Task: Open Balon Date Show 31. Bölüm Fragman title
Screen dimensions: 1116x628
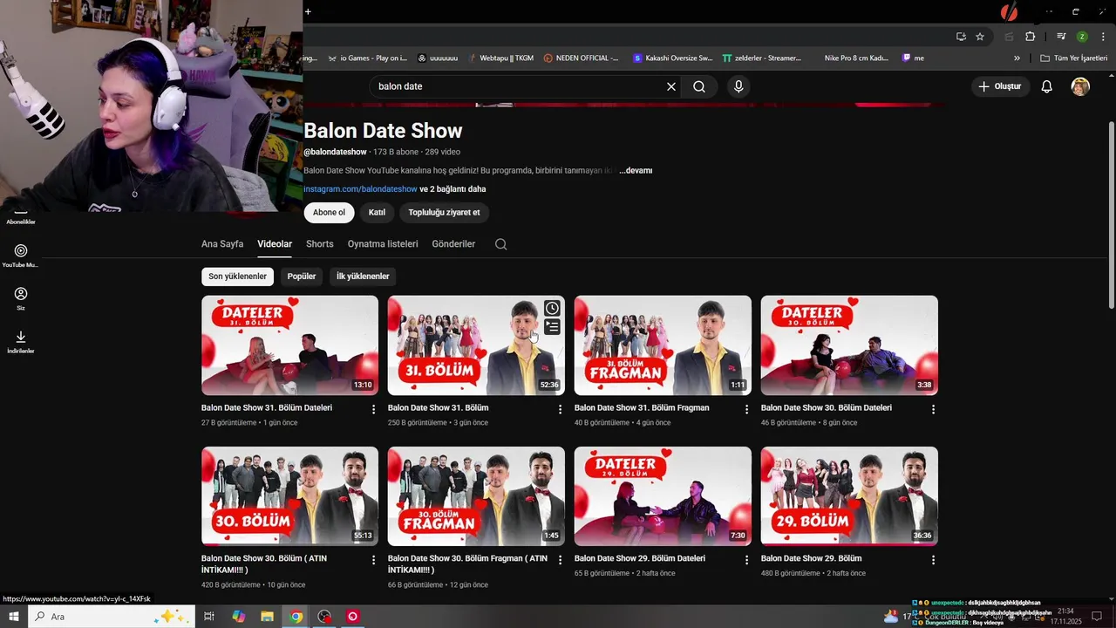Action: click(x=642, y=408)
